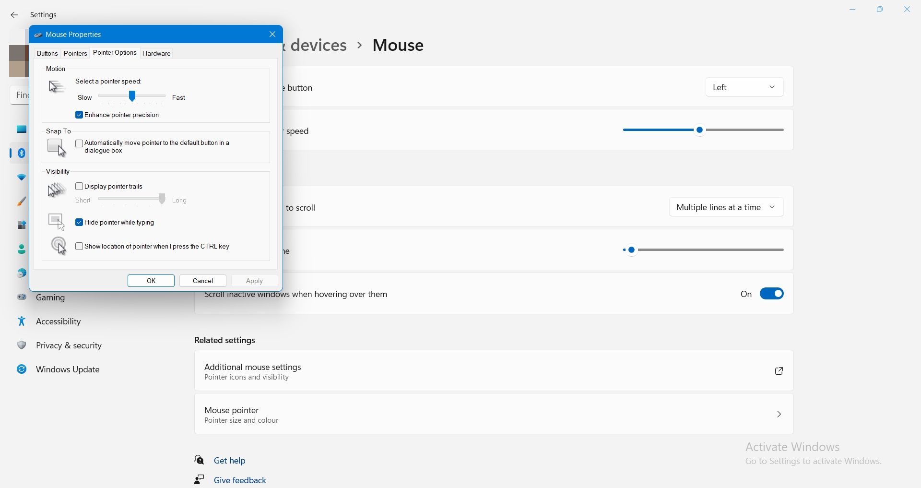
Task: Open the Accessibility section icon
Action: pos(22,321)
